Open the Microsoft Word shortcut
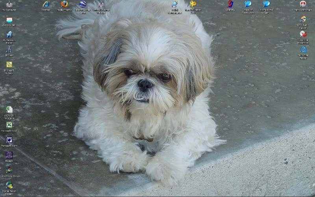 click(9, 140)
